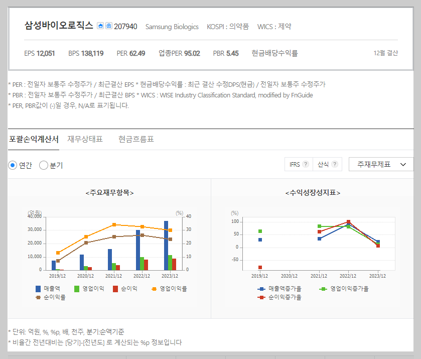Click the <주요재무항목> chart title

coord(109,193)
